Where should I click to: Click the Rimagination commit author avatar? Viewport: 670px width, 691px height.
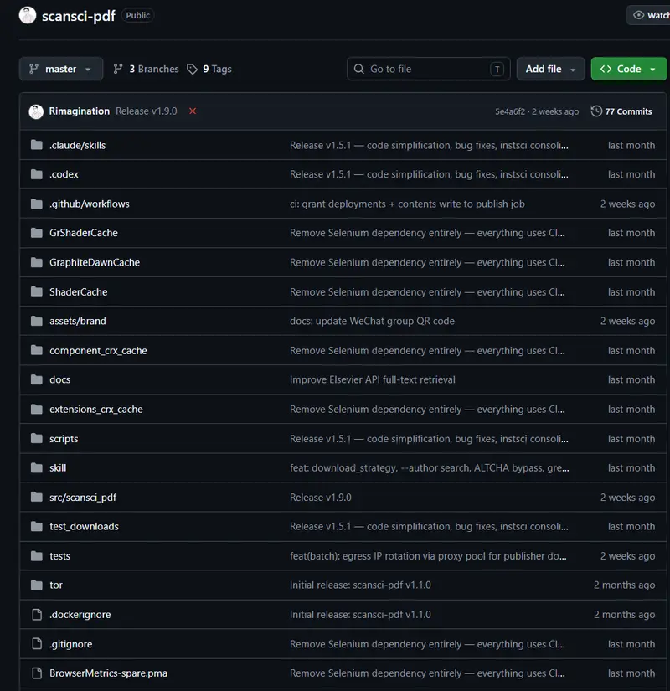[36, 111]
